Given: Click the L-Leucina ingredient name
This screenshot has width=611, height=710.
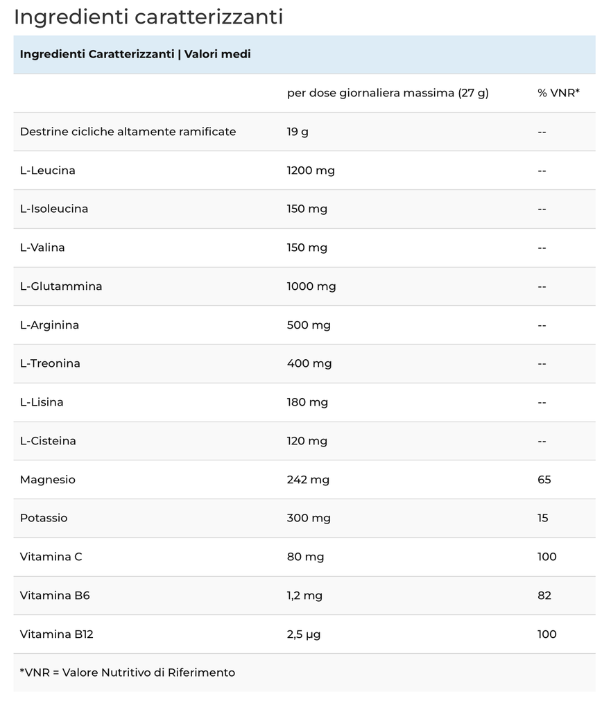Looking at the screenshot, I should click(x=48, y=171).
